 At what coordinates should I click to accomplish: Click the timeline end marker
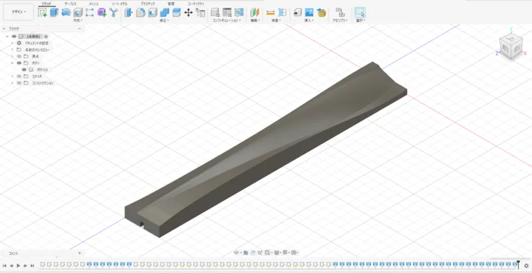pos(518,264)
